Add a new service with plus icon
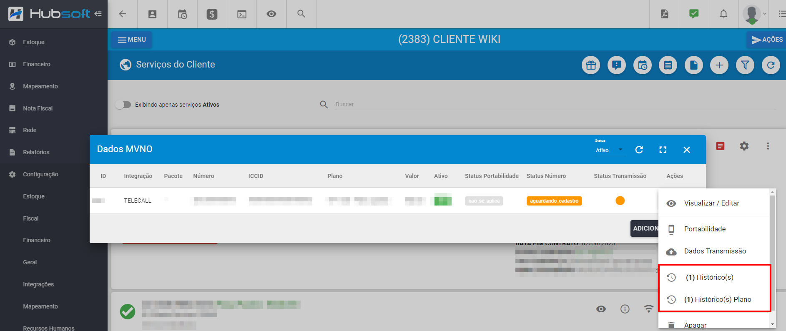 click(x=719, y=65)
